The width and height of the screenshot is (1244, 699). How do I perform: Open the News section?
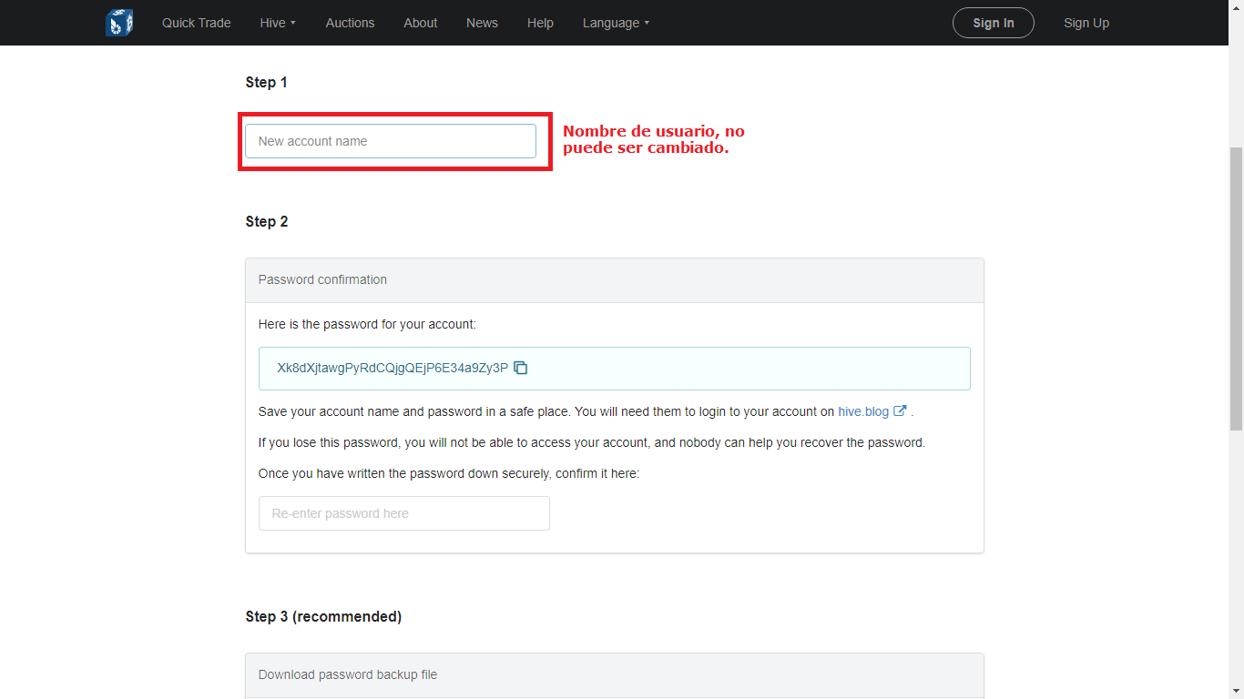482,23
